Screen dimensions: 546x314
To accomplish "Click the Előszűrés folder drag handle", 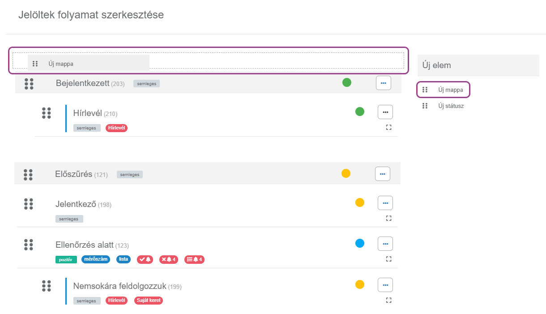I will 28,175.
